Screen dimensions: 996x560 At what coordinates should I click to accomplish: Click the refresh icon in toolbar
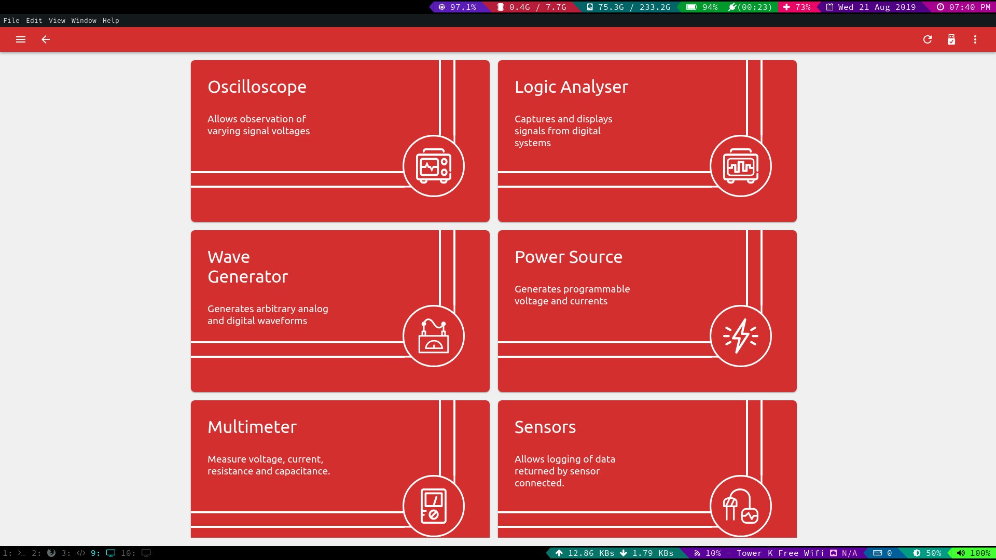[928, 39]
